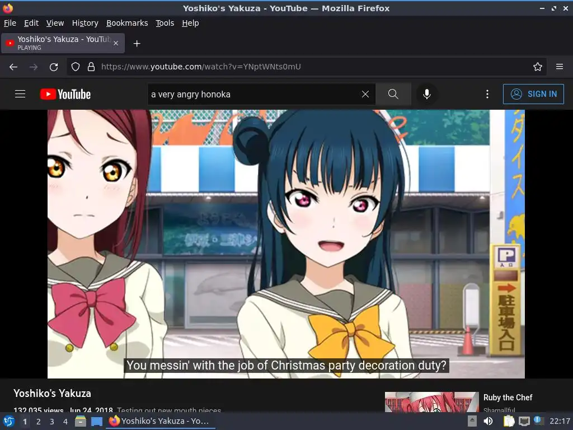
Task: Expand the system tray hidden icons arrow
Action: (x=472, y=421)
